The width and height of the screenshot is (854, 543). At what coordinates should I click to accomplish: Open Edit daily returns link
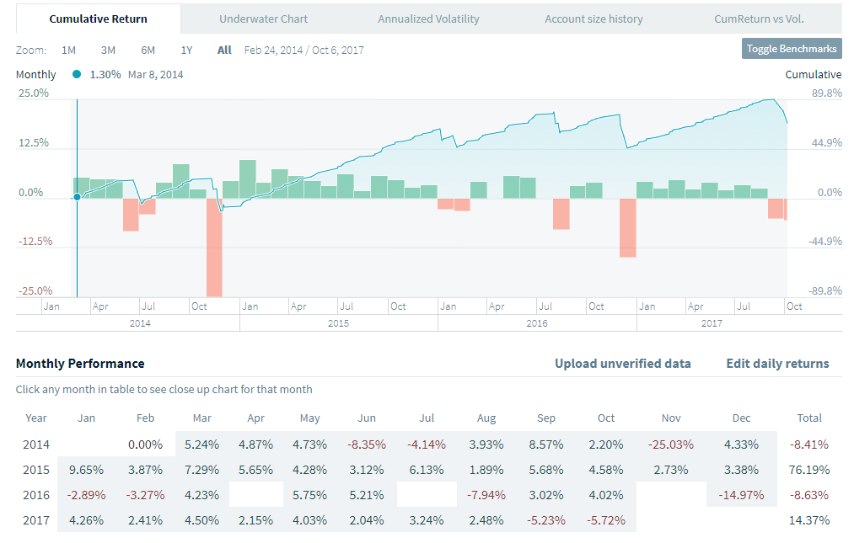coord(777,364)
